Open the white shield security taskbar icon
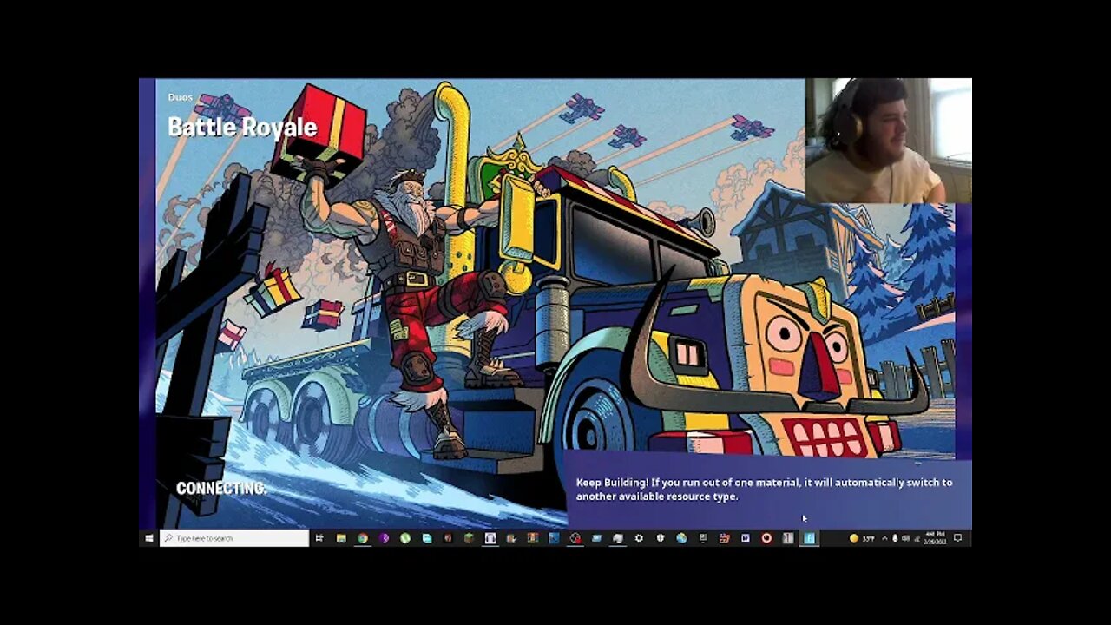 pyautogui.click(x=661, y=538)
